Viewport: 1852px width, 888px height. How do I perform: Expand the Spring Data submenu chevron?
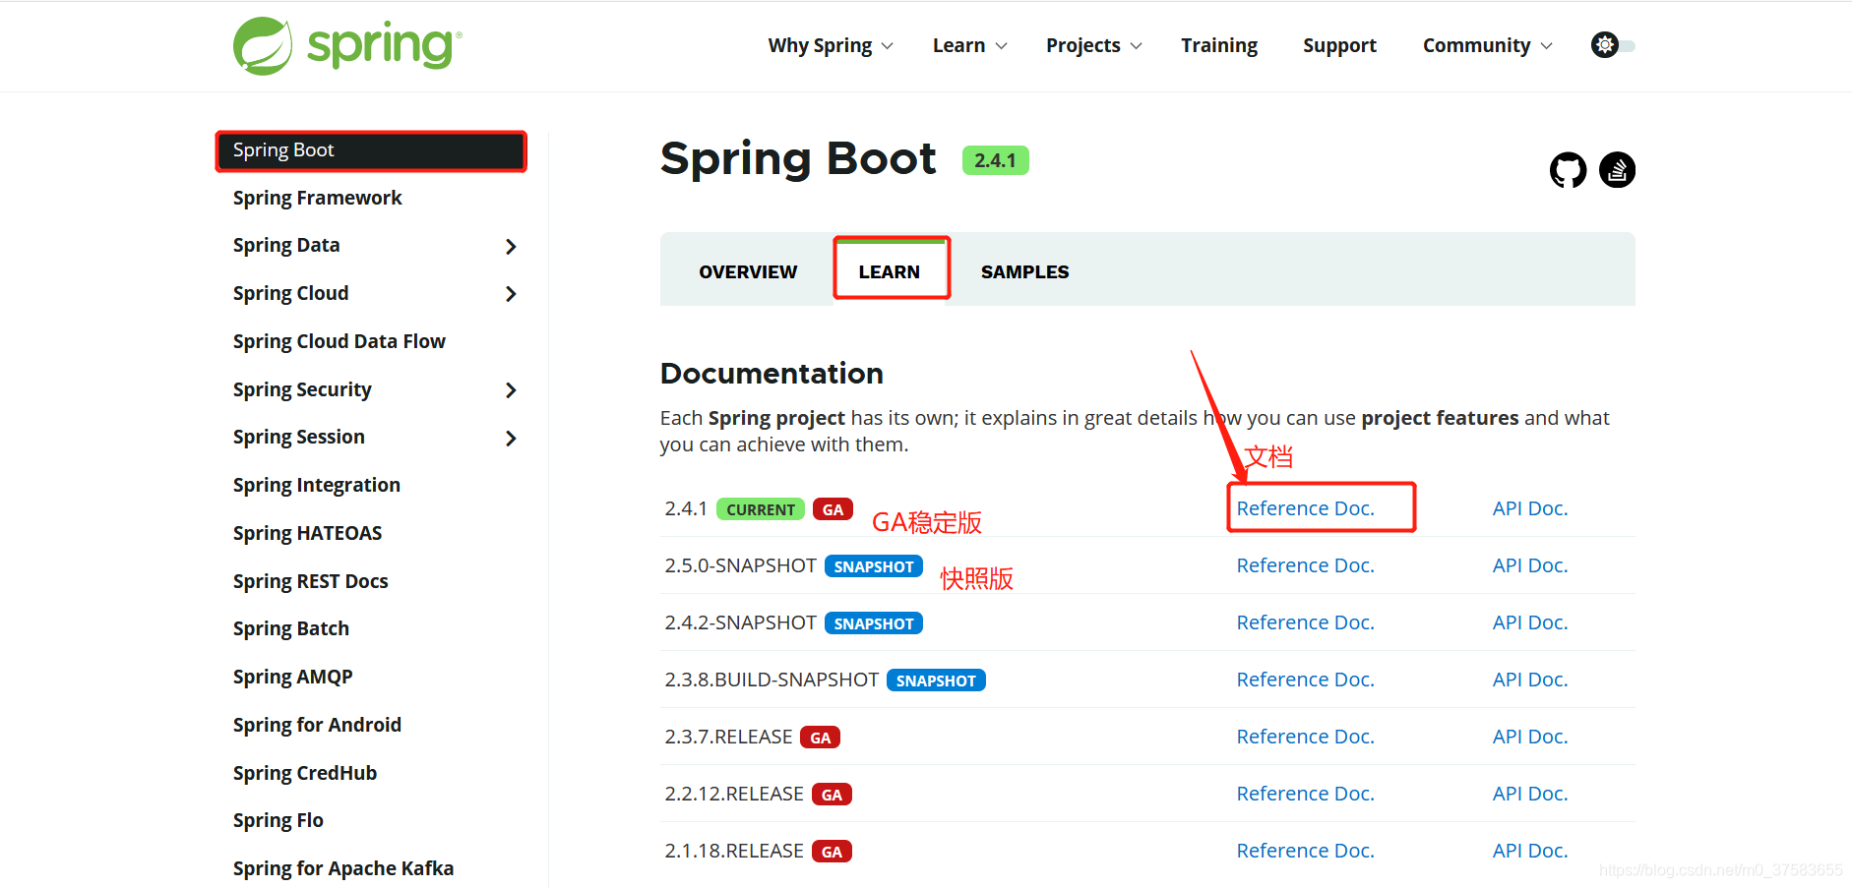pyautogui.click(x=511, y=246)
